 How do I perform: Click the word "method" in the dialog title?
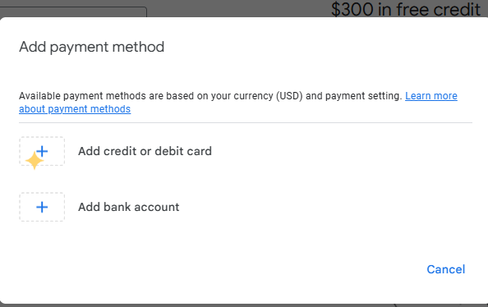click(138, 47)
